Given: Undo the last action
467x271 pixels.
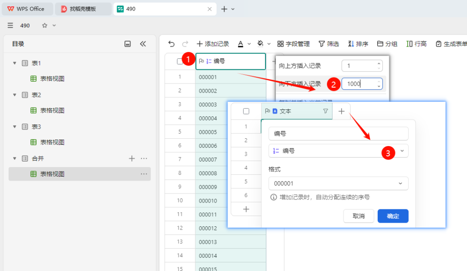Looking at the screenshot, I should (x=171, y=44).
